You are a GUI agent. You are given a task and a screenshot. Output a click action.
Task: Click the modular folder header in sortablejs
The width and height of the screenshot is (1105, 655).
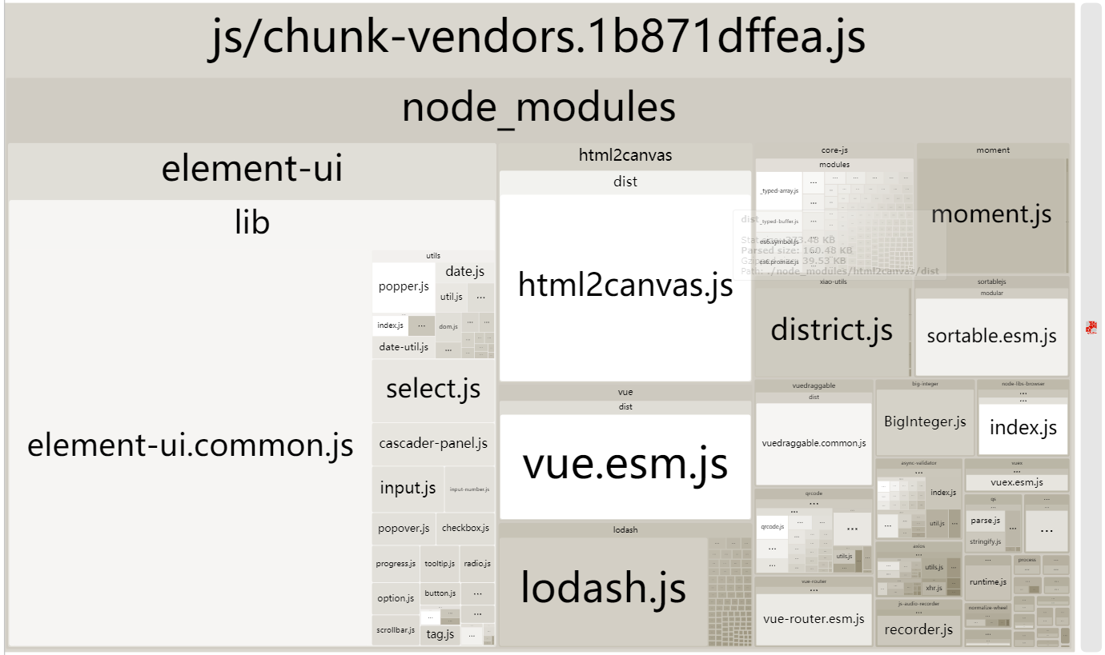(x=991, y=294)
